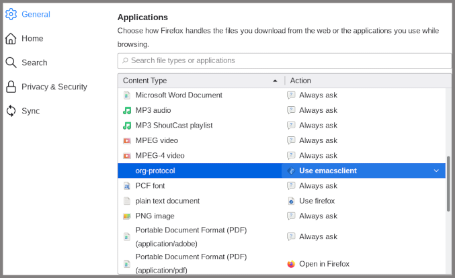Select Portable Document Format (application/adobe) row
455x278 pixels.
click(x=282, y=236)
